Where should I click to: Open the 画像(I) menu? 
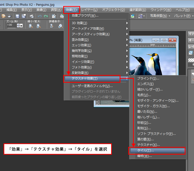tap(42, 10)
